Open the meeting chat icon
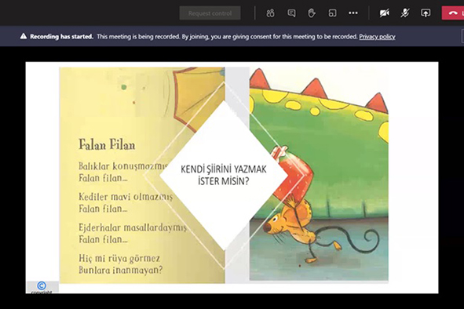 click(x=291, y=13)
